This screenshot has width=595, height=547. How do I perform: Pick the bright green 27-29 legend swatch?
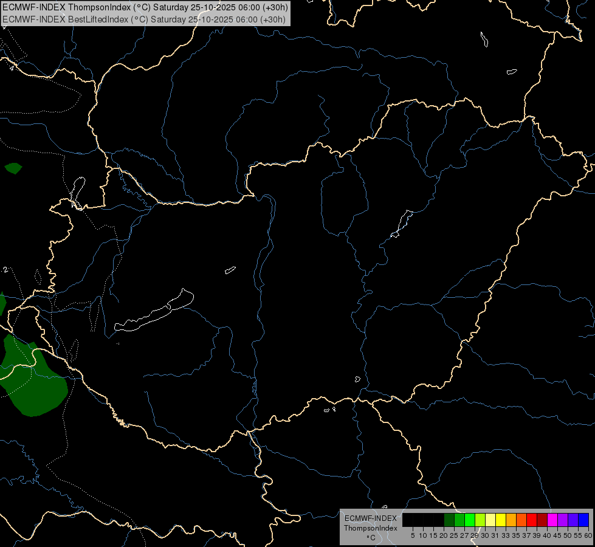tap(470, 520)
